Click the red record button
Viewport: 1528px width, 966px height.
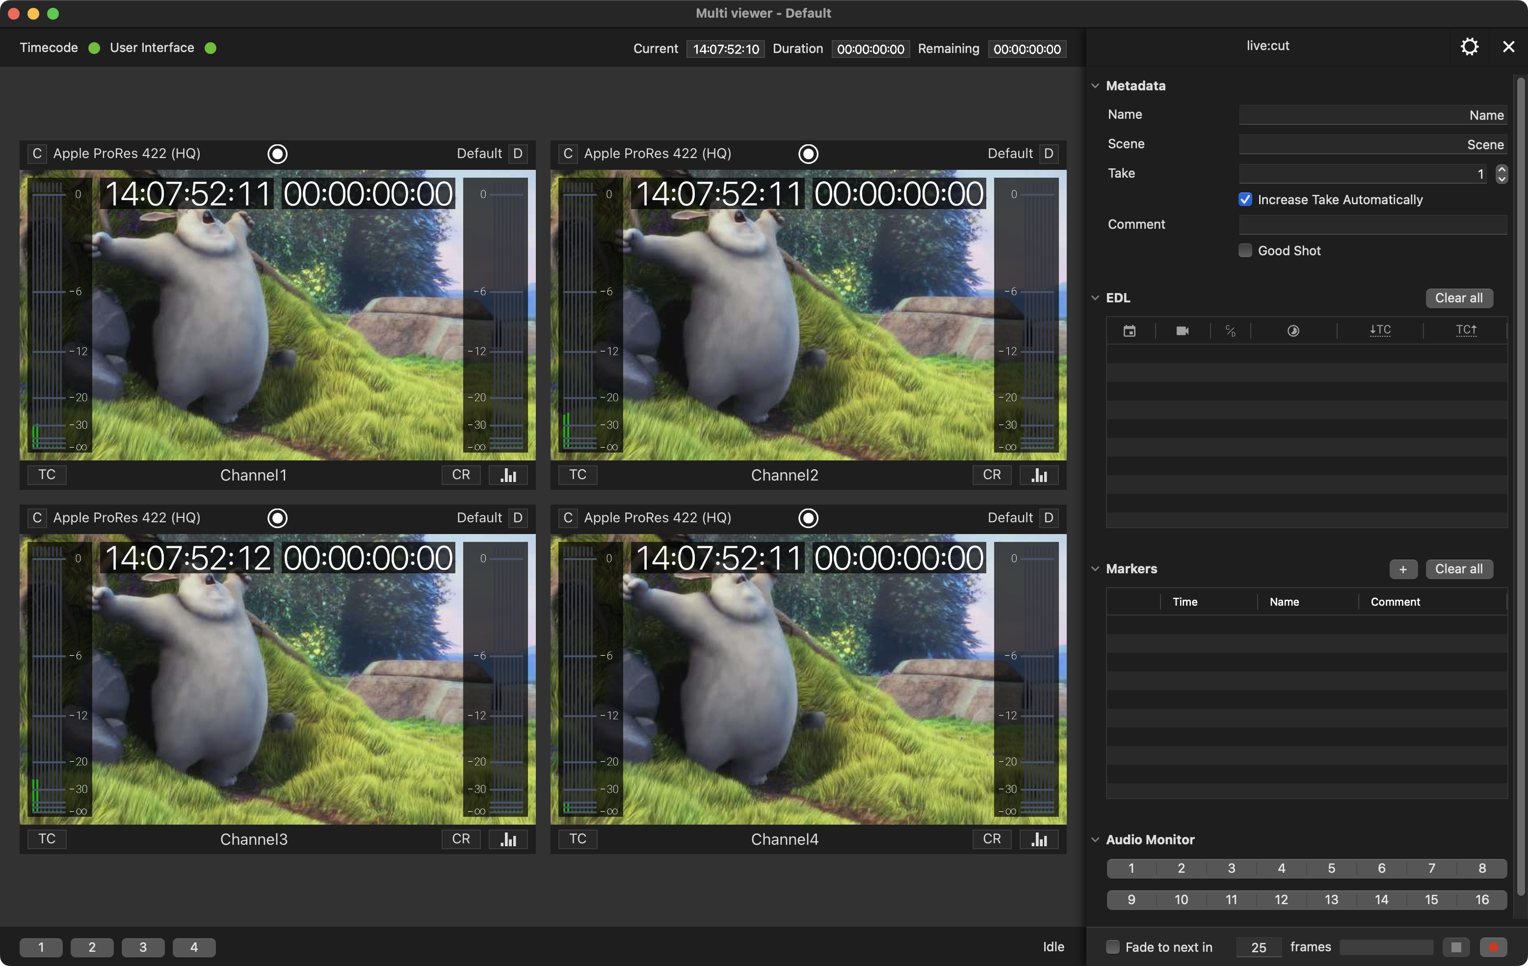(1493, 947)
